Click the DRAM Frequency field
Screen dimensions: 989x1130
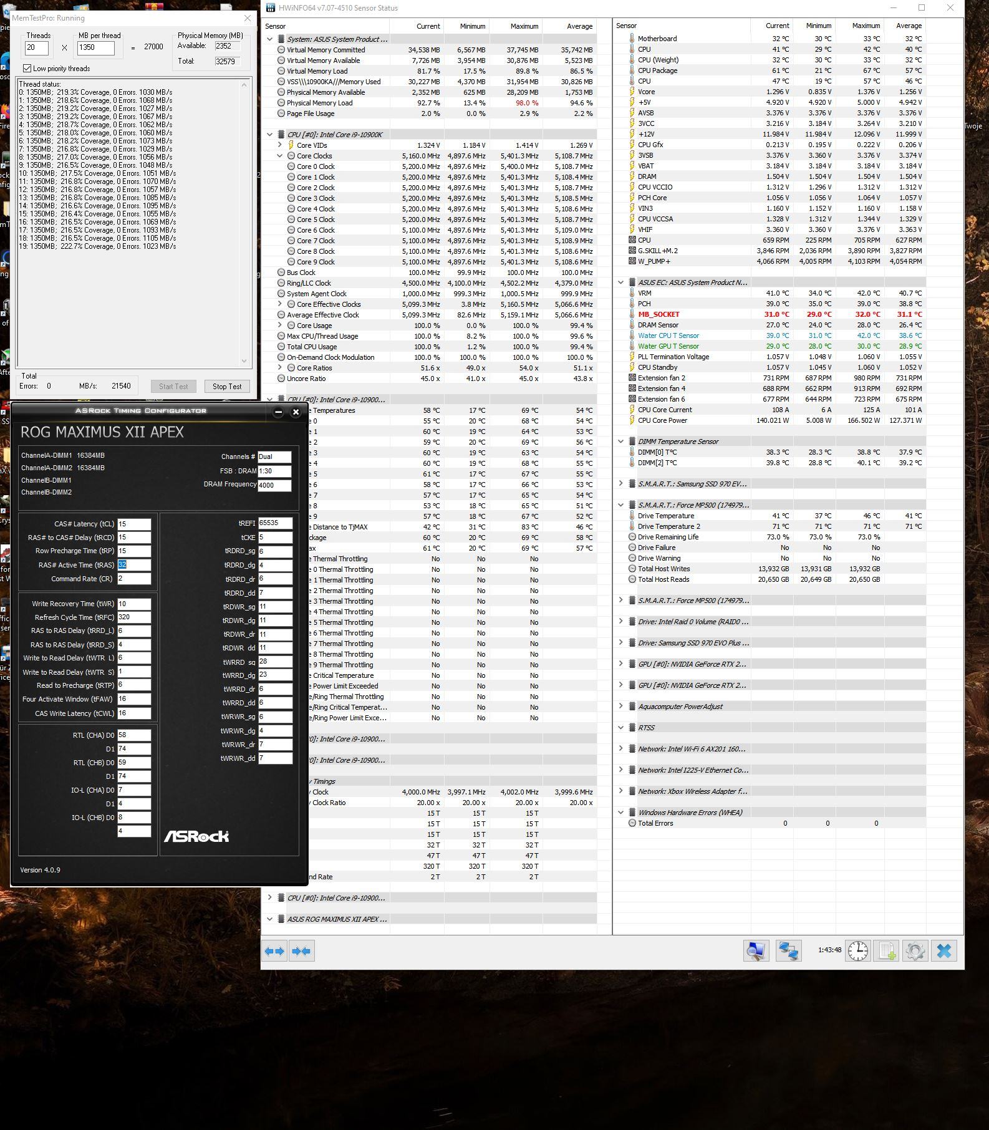274,485
